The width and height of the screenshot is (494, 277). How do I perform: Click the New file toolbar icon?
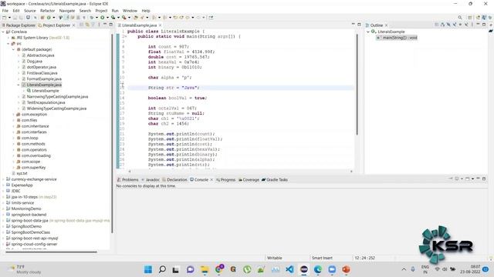(4, 18)
